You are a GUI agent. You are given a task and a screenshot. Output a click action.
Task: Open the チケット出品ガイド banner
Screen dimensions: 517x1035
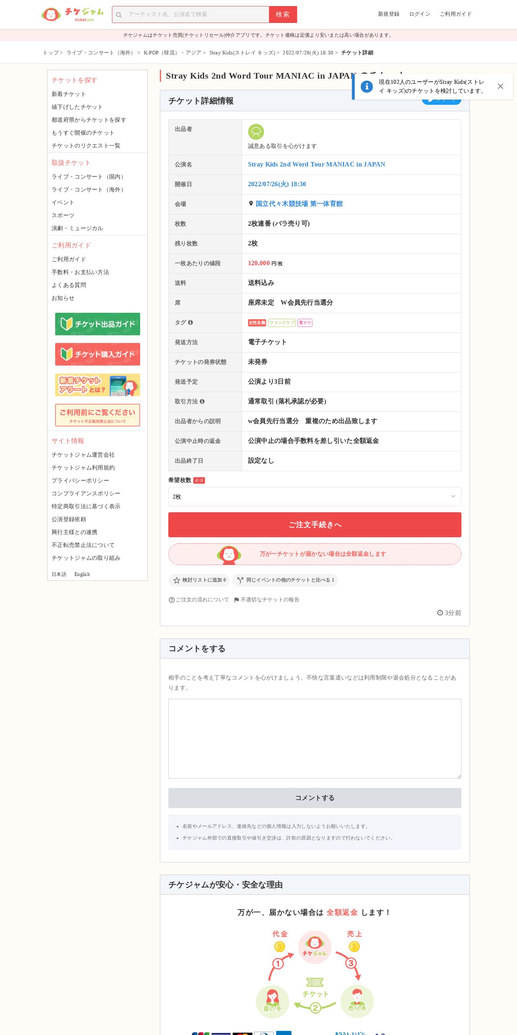(x=97, y=324)
